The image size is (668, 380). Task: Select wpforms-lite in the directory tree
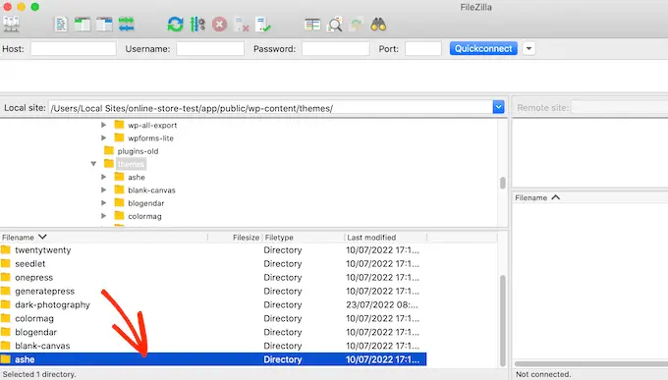[151, 138]
